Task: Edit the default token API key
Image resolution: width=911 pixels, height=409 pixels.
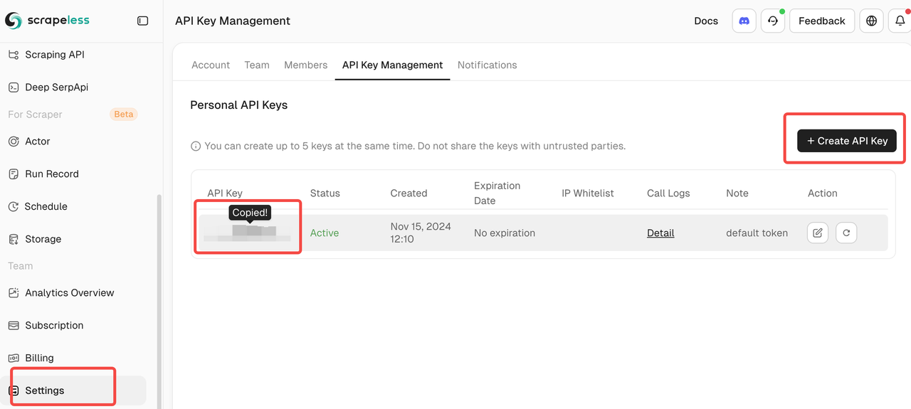Action: pyautogui.click(x=818, y=233)
